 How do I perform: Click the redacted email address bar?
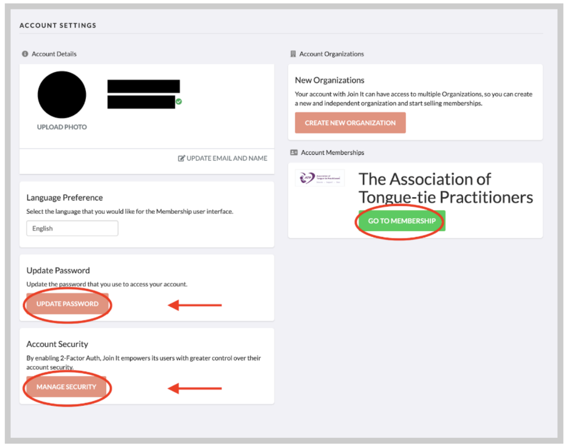pyautogui.click(x=141, y=102)
